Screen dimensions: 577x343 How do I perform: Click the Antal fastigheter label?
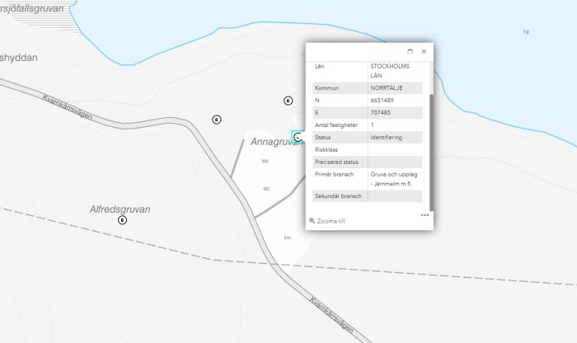[x=336, y=125]
